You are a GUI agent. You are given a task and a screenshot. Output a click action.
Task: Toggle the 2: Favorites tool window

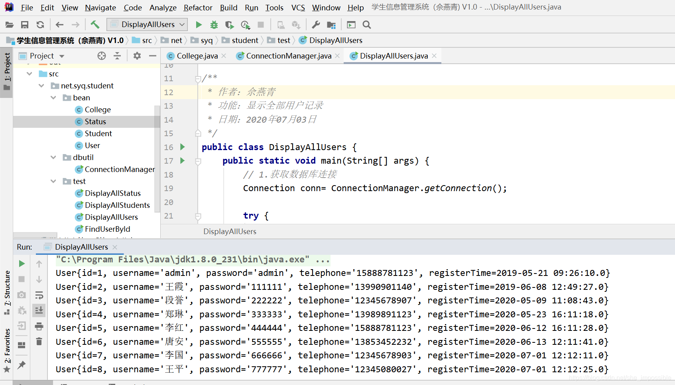point(7,350)
